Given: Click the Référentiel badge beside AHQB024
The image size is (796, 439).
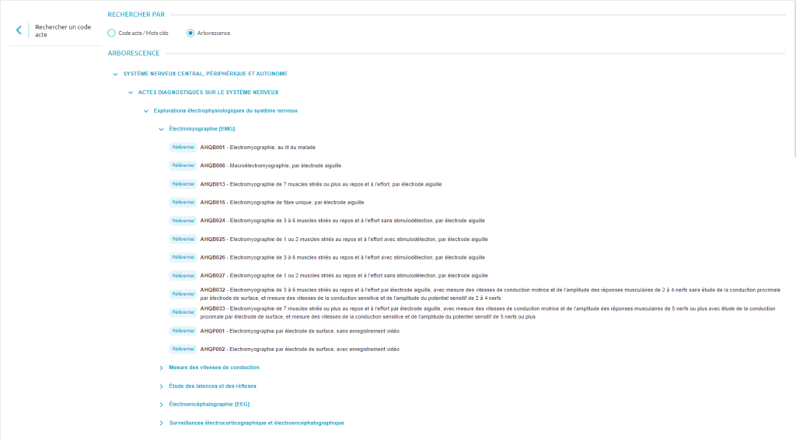Looking at the screenshot, I should click(x=183, y=221).
